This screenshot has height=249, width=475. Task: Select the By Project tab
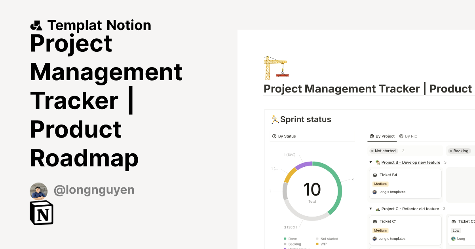pos(382,136)
